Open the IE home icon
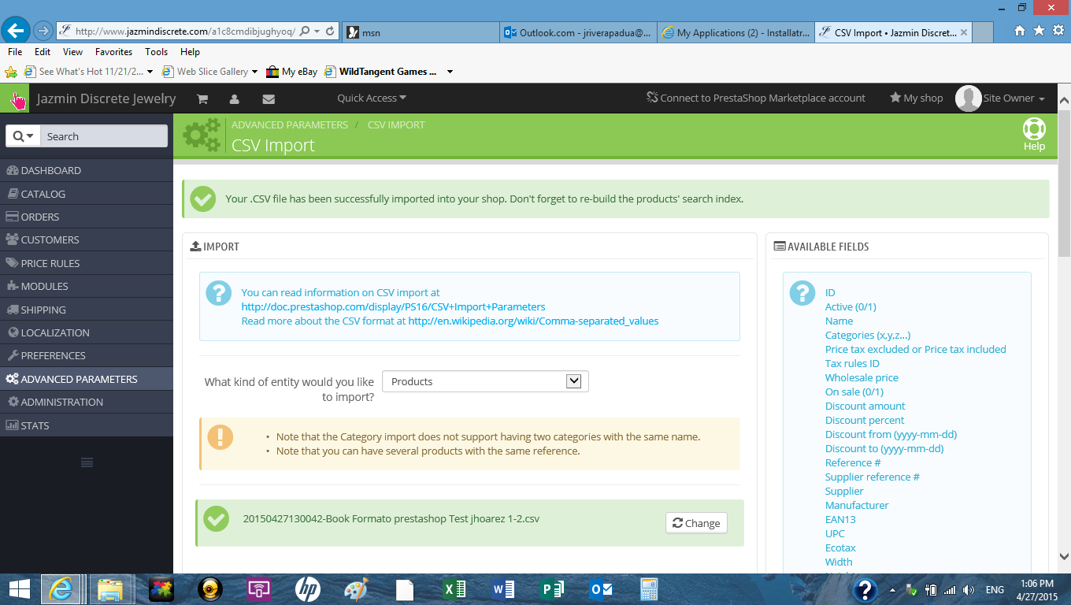Image resolution: width=1071 pixels, height=605 pixels. coord(1020,31)
